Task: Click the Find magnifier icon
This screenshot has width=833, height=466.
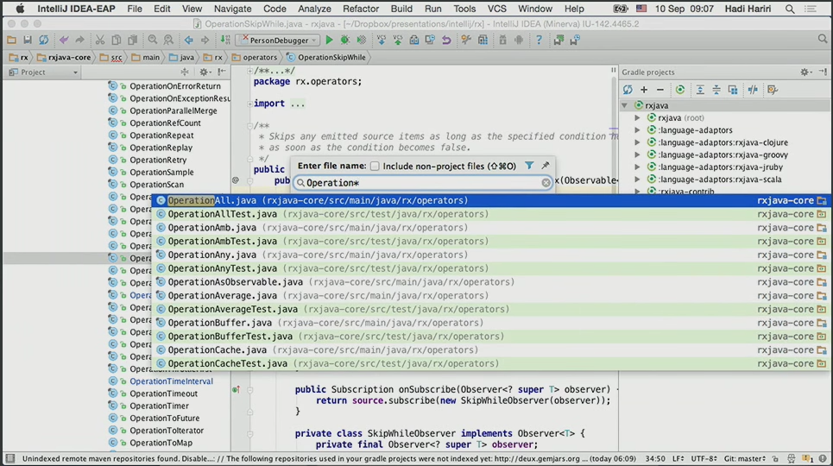Action: click(153, 40)
